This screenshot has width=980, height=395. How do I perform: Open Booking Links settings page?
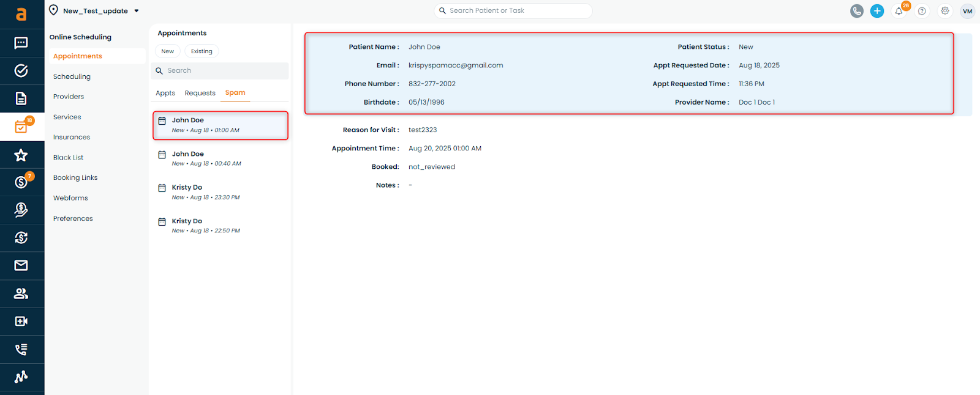75,178
